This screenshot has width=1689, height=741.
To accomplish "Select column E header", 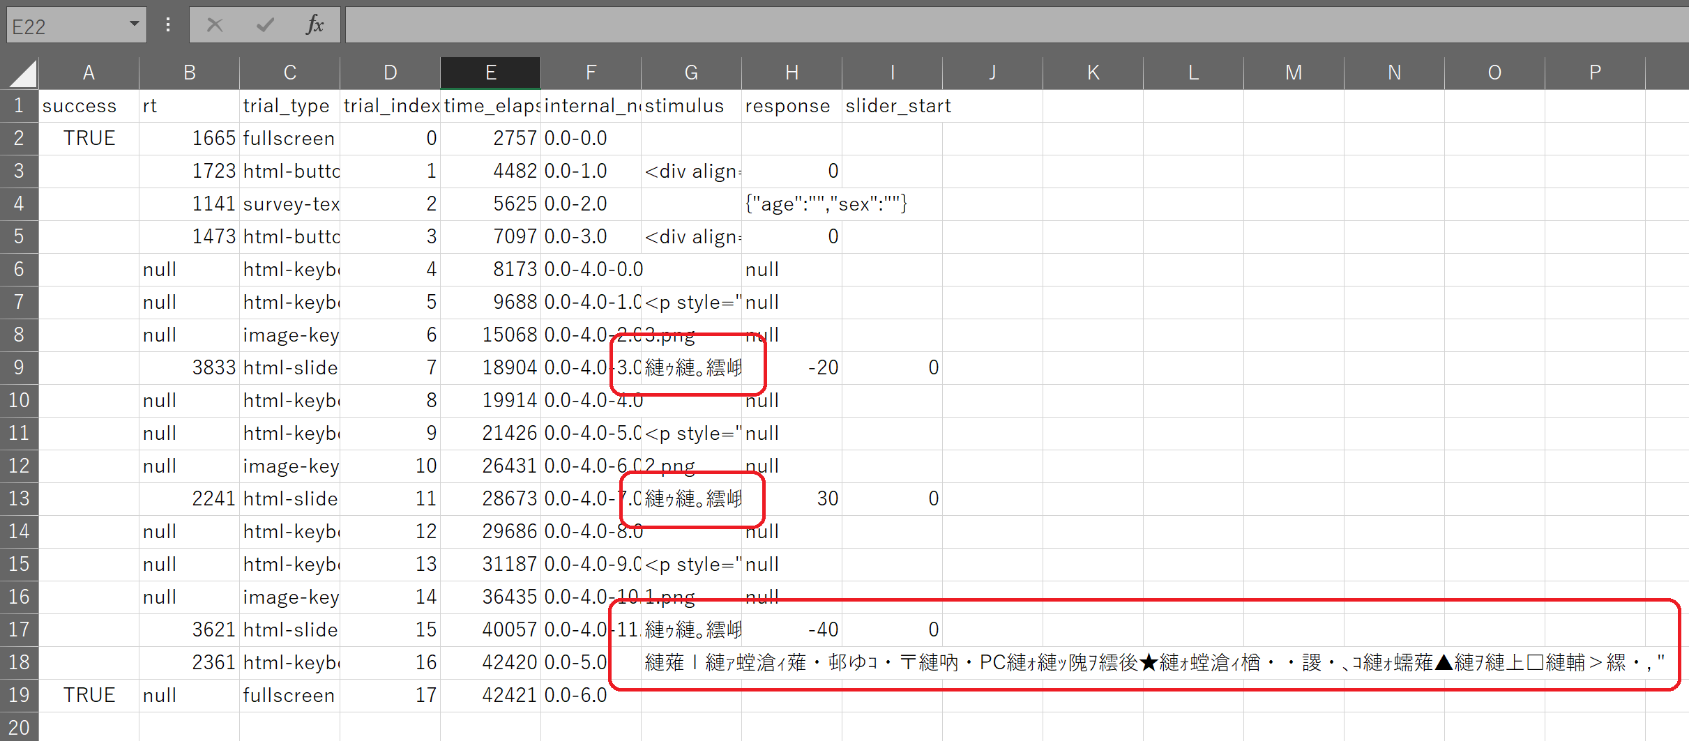I will (x=490, y=72).
